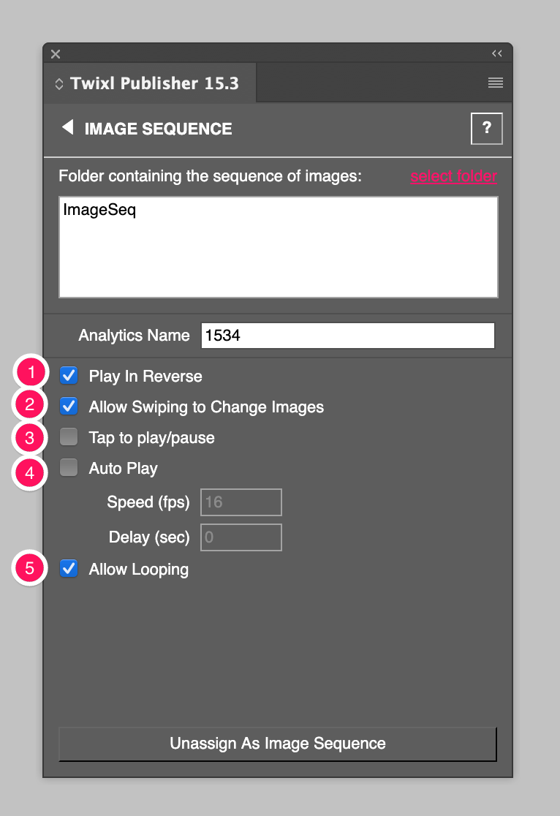Viewport: 560px width, 816px height.
Task: Click the Analytics Name field
Action: [x=348, y=335]
